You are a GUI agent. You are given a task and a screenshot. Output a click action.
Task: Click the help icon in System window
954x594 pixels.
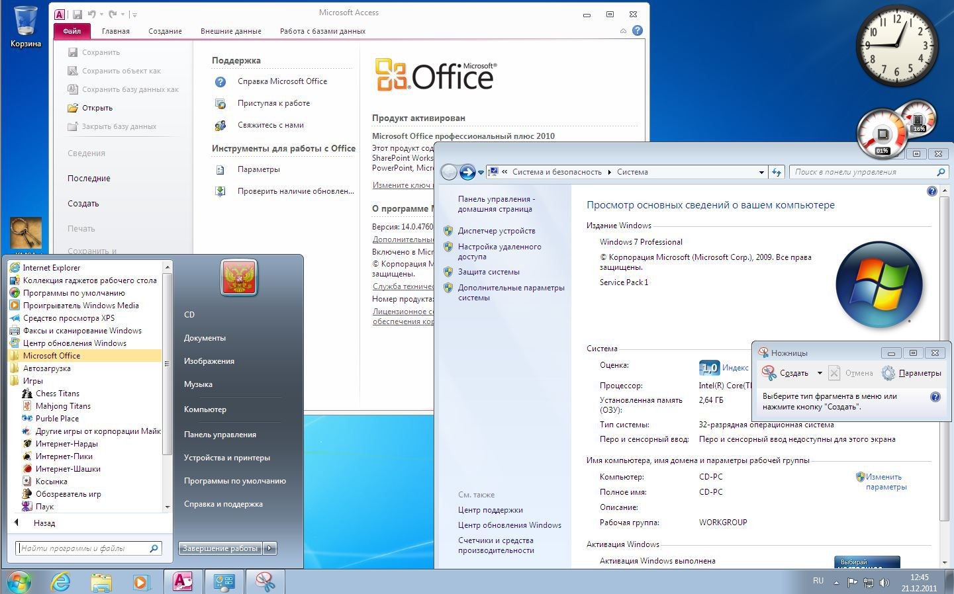(931, 191)
